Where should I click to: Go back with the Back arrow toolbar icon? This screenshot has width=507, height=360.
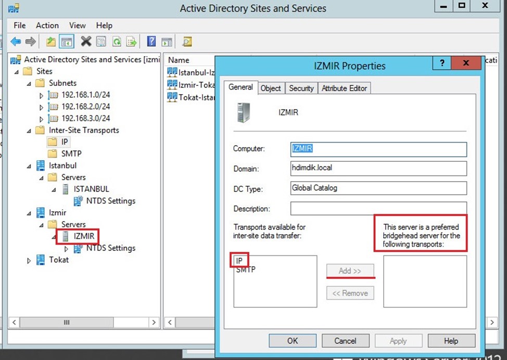pos(16,42)
